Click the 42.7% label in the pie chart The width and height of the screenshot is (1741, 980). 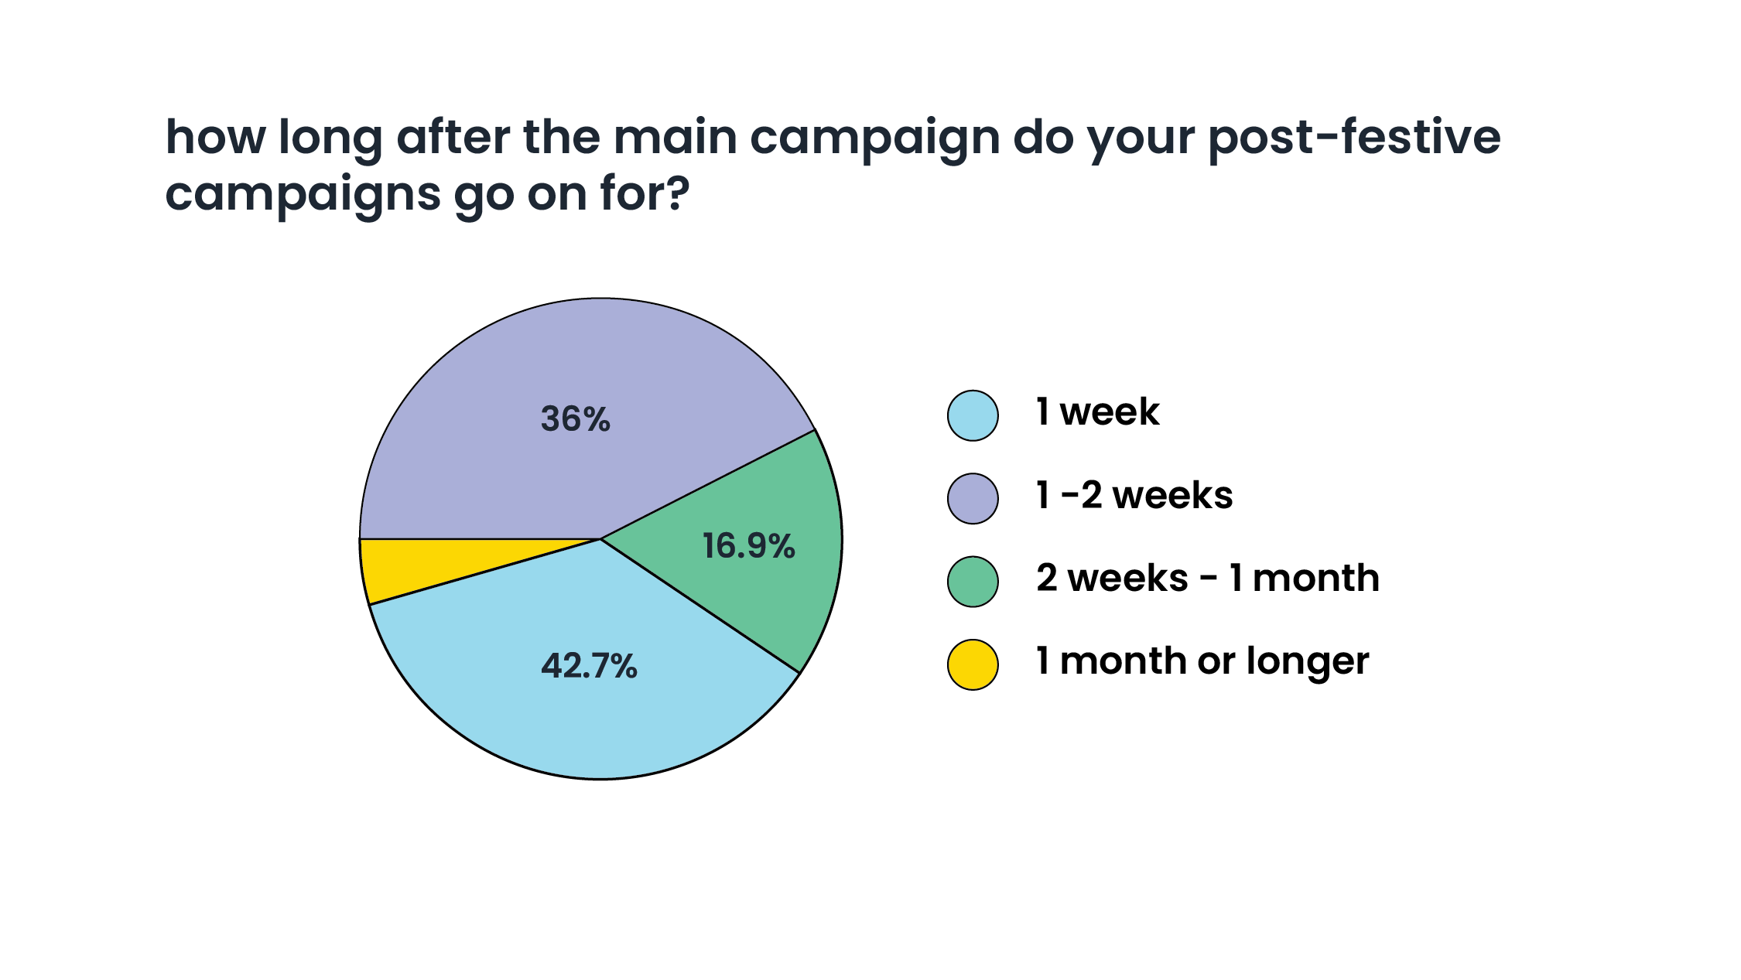[589, 666]
